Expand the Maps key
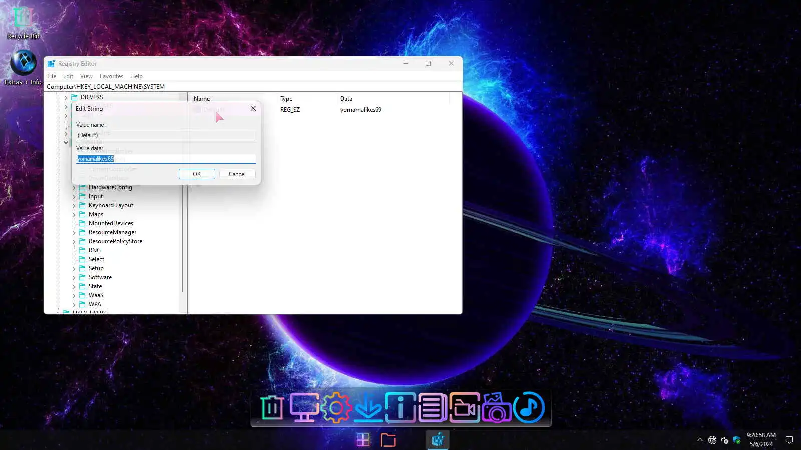Screen dimensions: 801x450 coord(74,215)
